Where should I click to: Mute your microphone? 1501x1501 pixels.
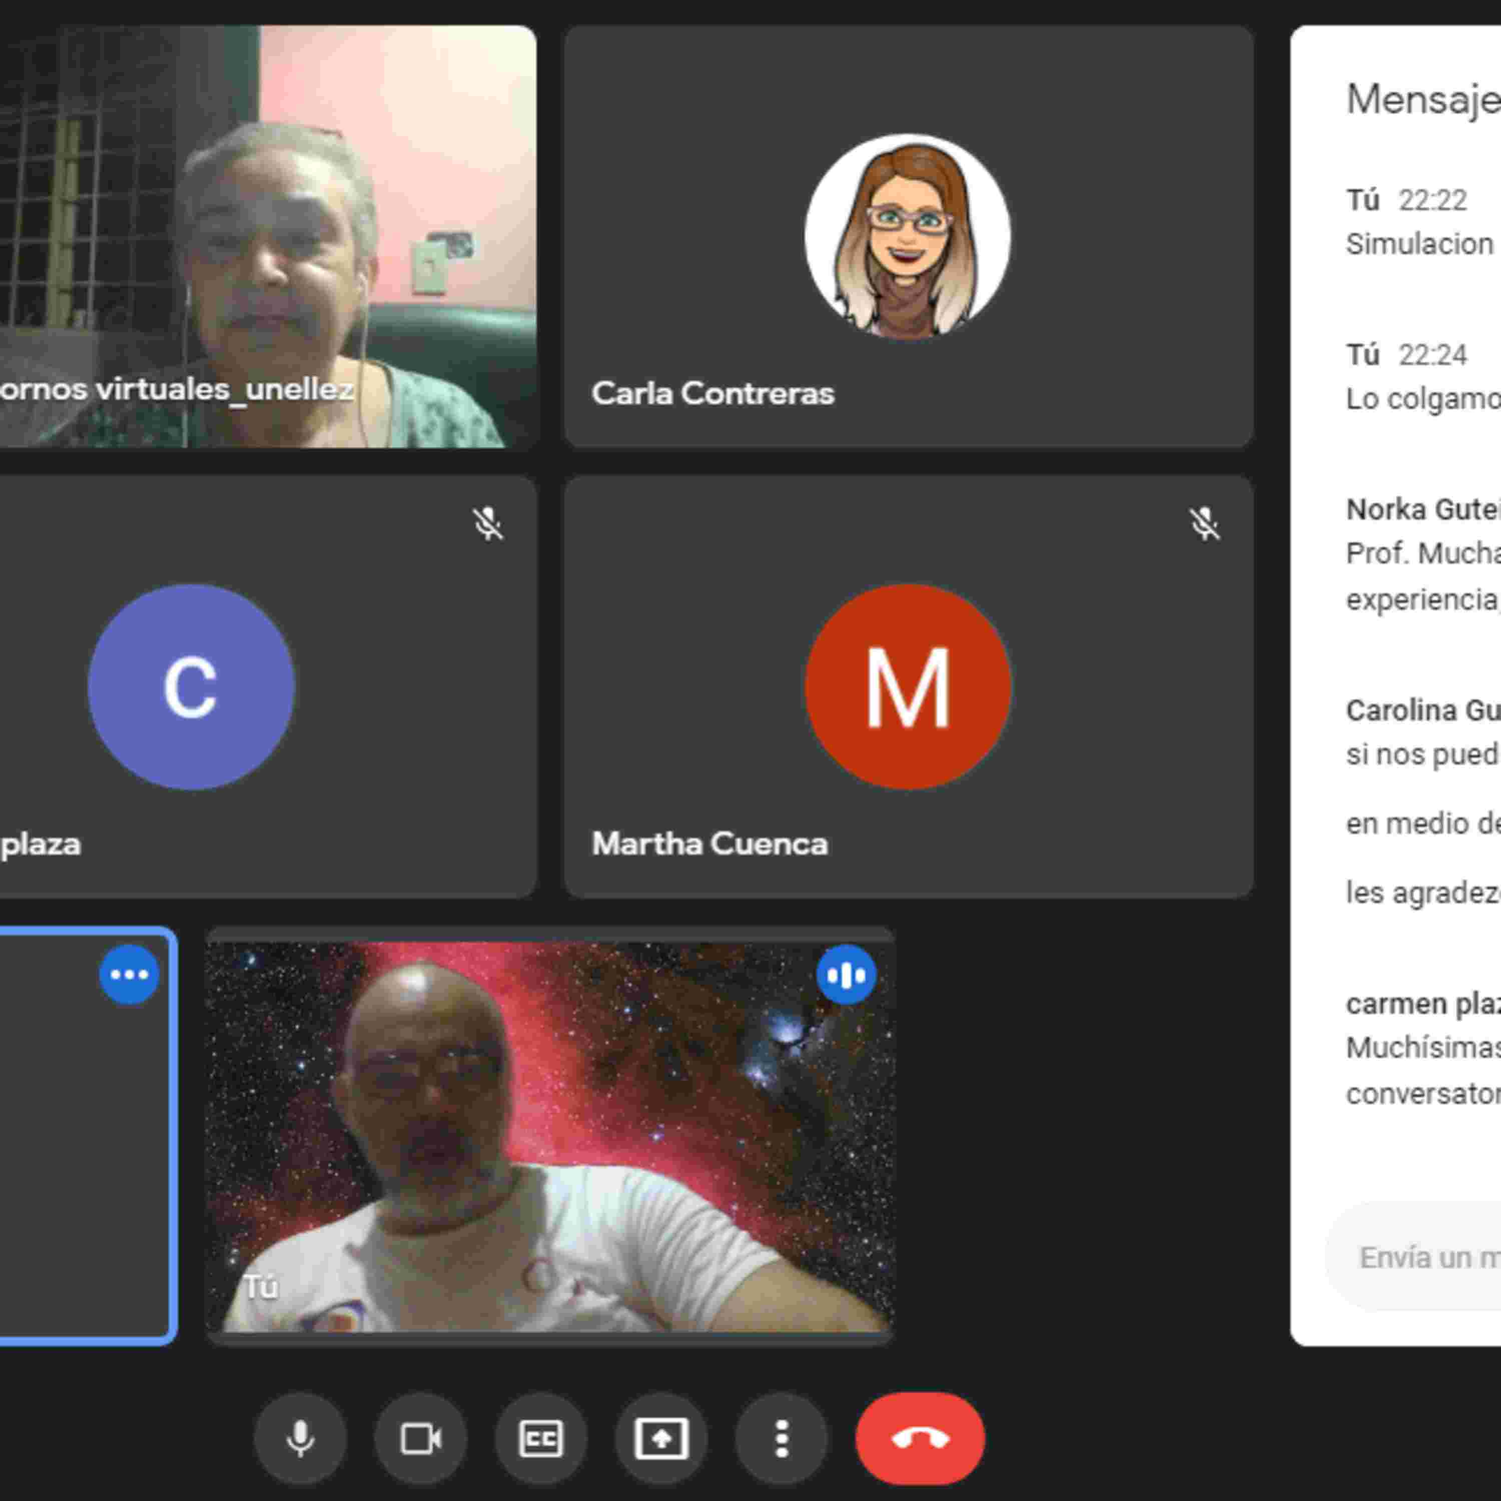point(300,1438)
